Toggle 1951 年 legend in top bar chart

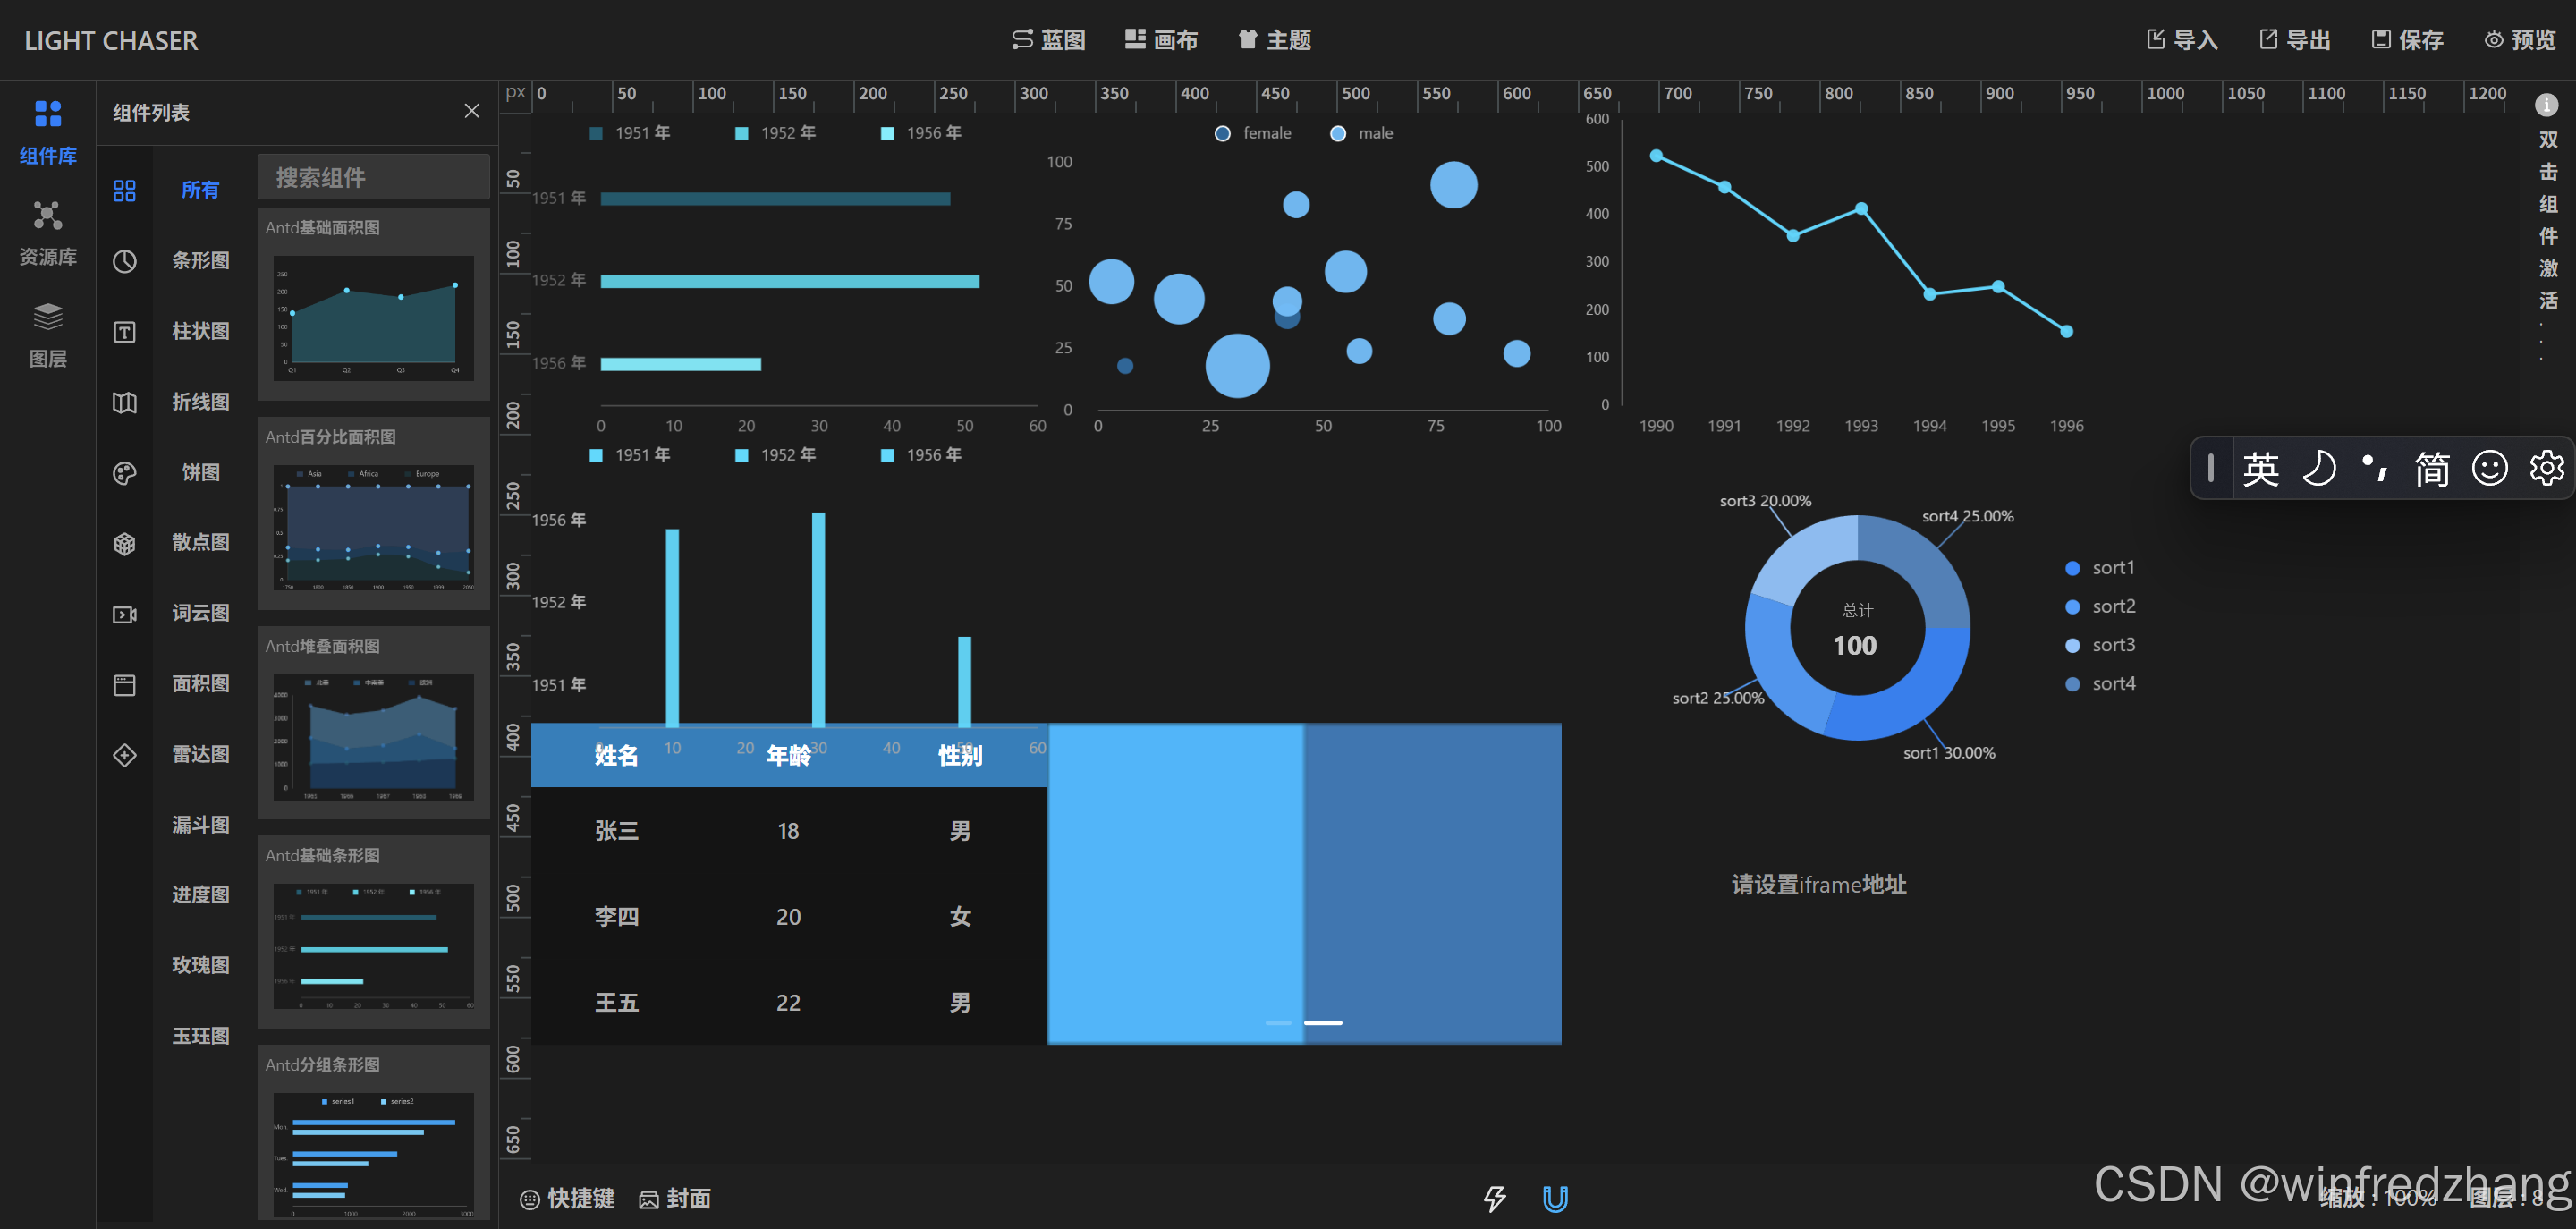[x=630, y=134]
